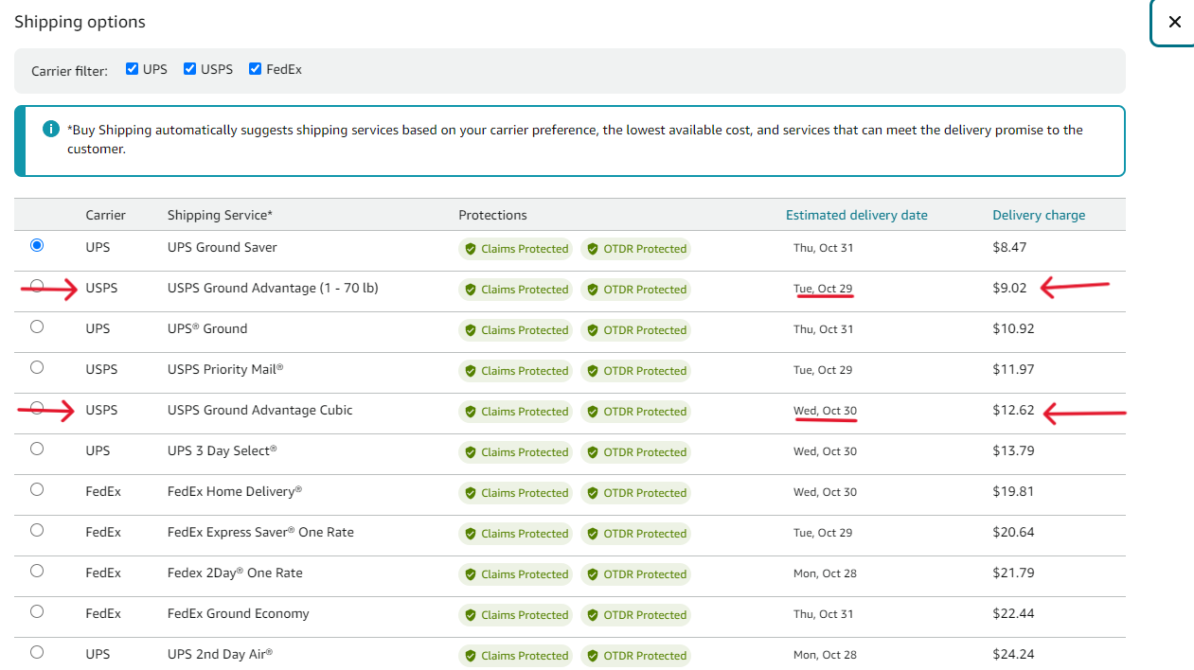
Task: Click the Shipping Service* column header
Action: pyautogui.click(x=220, y=215)
